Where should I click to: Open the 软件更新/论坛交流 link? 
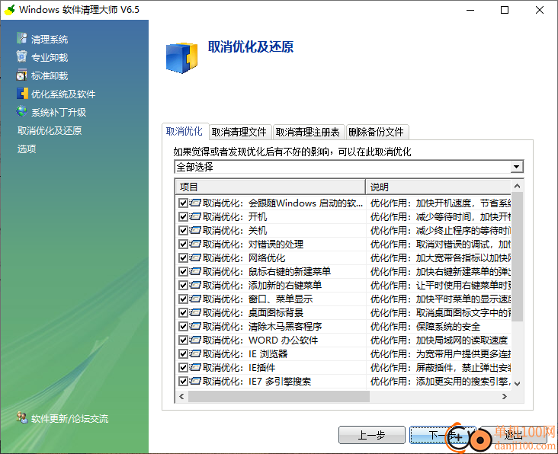pos(70,418)
